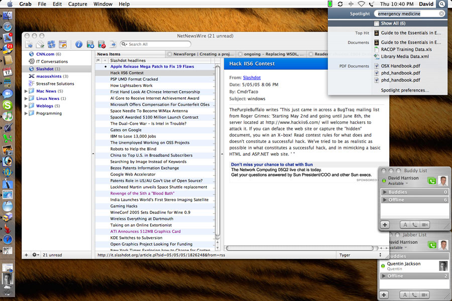Click the magnifier icon in Search All field
452x301 pixels.
pyautogui.click(x=124, y=44)
